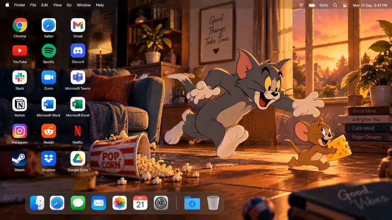Open the Zoom desktop icon
The width and height of the screenshot is (392, 220).
pos(49,78)
